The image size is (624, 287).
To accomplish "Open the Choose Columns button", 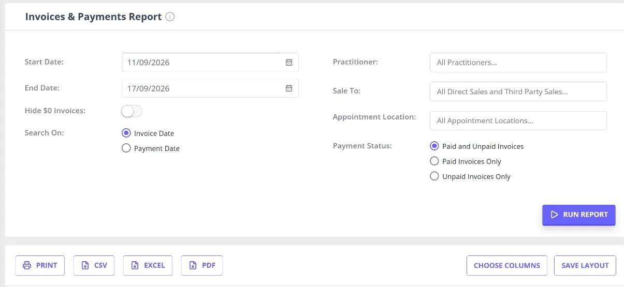I will [507, 265].
